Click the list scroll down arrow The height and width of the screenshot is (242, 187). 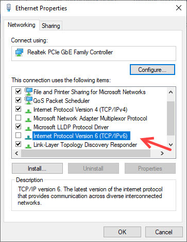(171, 145)
